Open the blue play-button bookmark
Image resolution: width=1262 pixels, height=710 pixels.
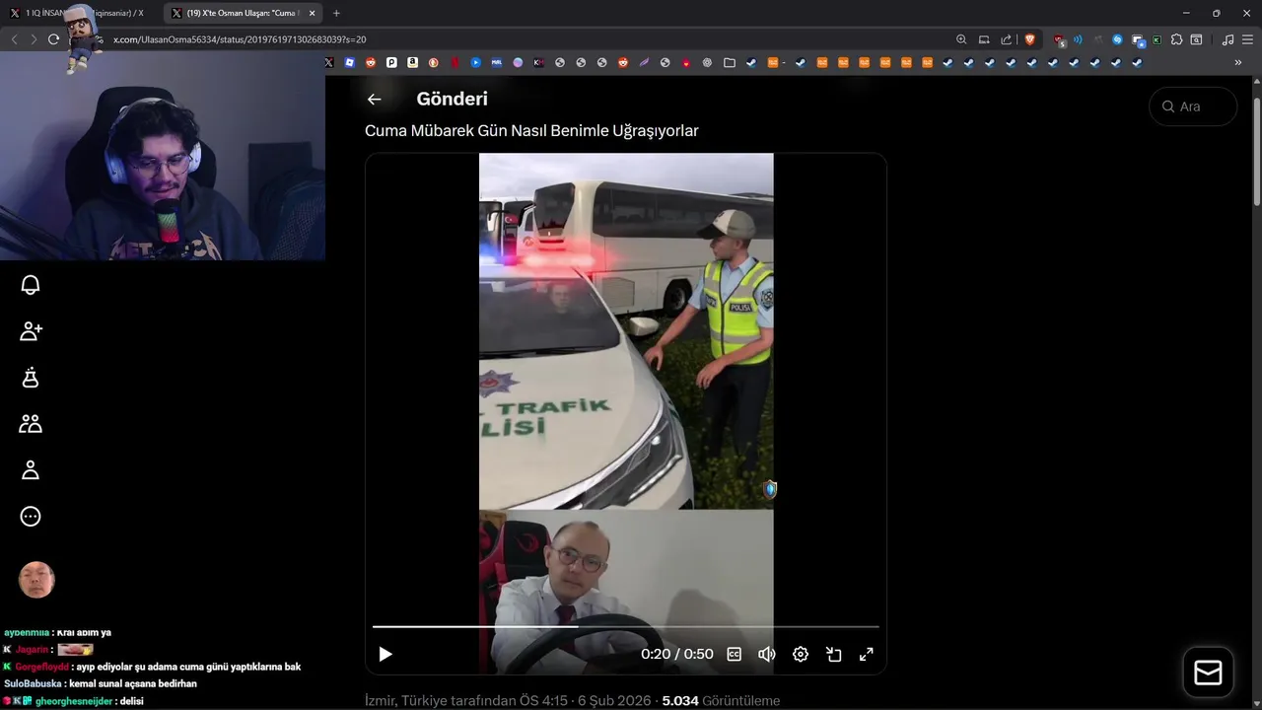(475, 62)
